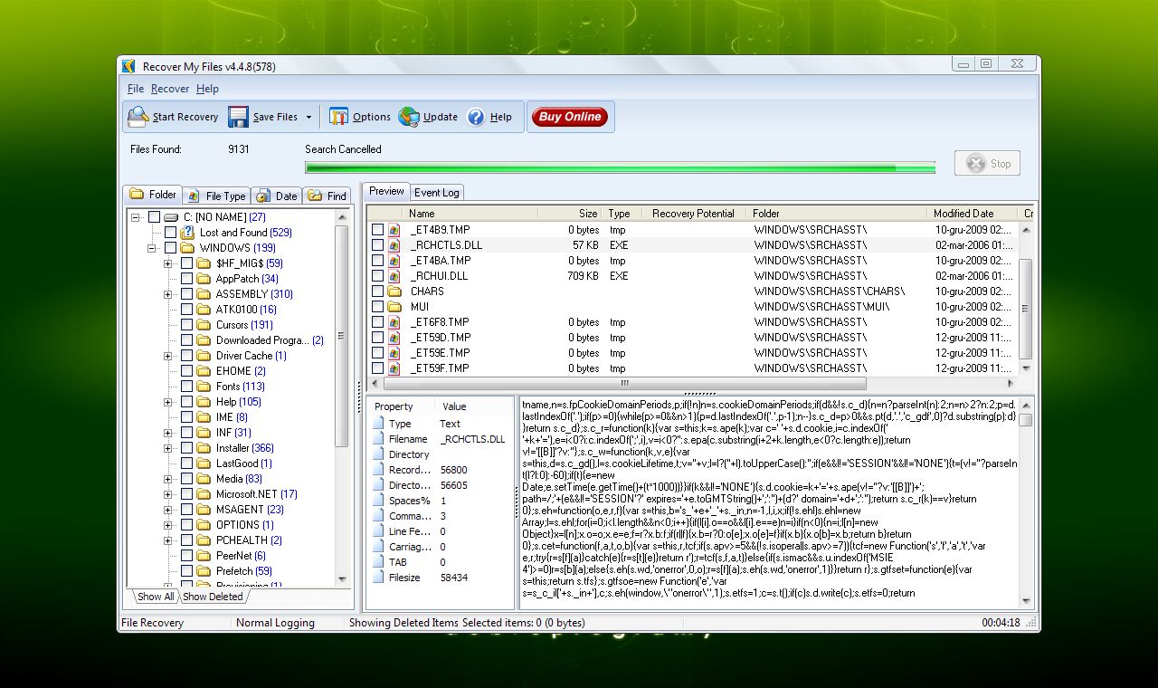Sort by the Recovery Potential column header
1158x688 pixels.
point(693,214)
